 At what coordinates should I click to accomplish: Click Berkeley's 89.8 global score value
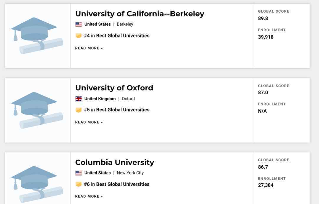[263, 18]
